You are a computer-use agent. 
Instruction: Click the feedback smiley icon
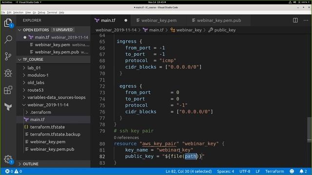[292, 171]
